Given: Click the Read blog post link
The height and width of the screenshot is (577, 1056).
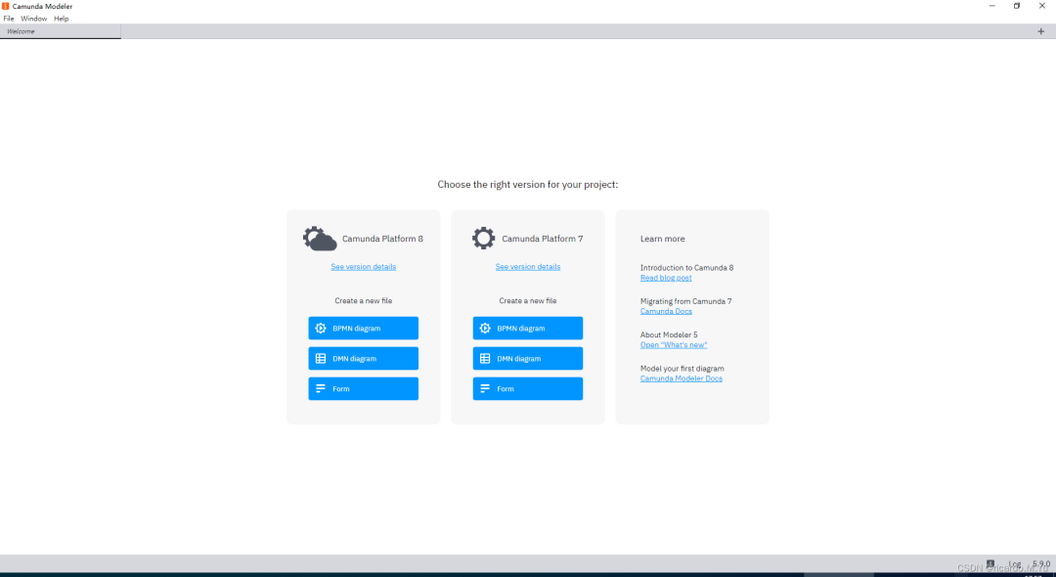Looking at the screenshot, I should point(666,277).
